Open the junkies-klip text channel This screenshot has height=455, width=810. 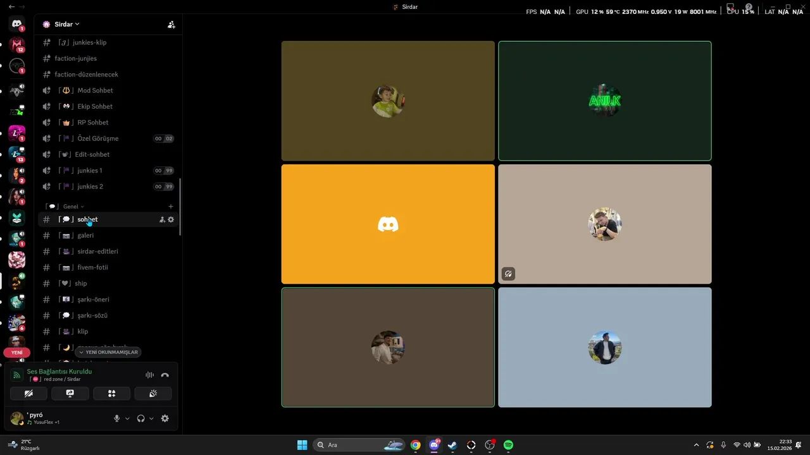108,42
